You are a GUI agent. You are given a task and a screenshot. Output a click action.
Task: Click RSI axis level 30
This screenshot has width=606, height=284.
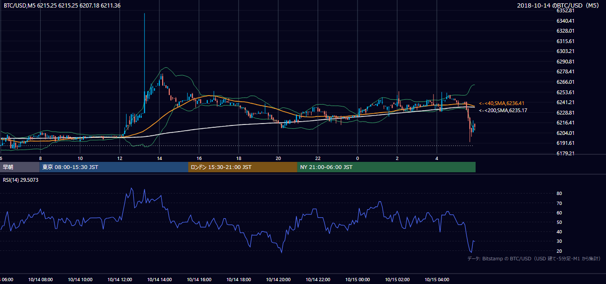click(559, 241)
